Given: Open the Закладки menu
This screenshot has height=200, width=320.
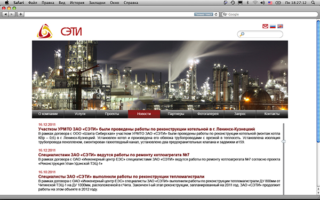Looking at the screenshot, I should [x=97, y=3].
